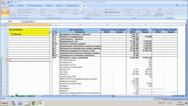Image resolution: width=188 pixels, height=106 pixels.
Task: Hide the window (Скрыть)
Action: pos(127,12)
